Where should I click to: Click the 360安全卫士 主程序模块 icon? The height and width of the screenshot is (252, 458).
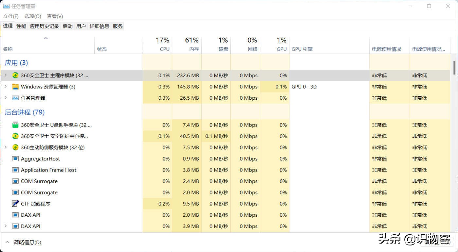pos(15,76)
